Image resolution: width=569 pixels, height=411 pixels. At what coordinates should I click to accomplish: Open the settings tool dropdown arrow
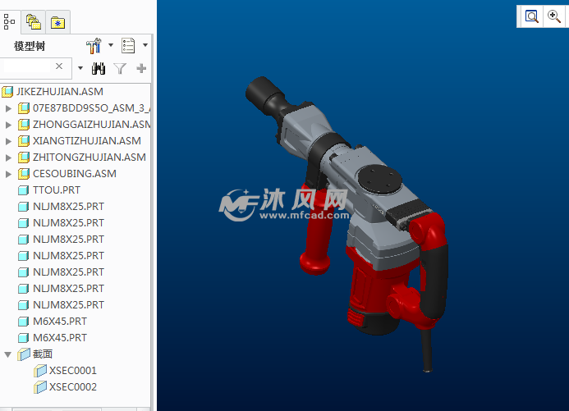coord(111,45)
